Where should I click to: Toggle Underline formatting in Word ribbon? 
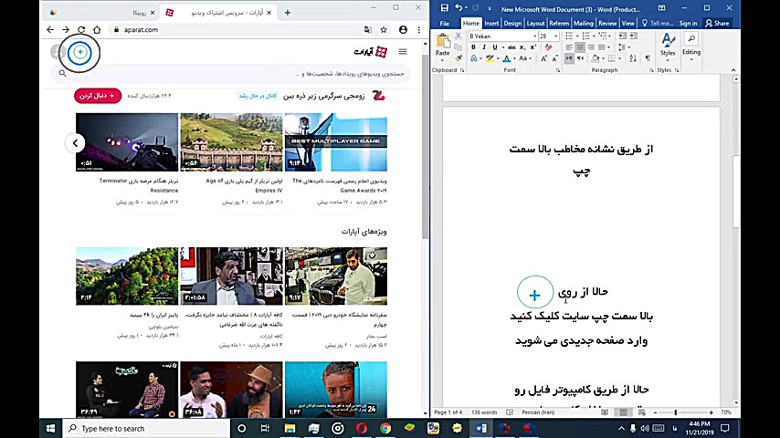click(x=494, y=47)
